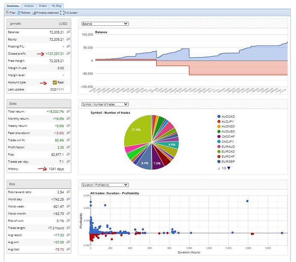Open the Printable statement

(x=45, y=12)
